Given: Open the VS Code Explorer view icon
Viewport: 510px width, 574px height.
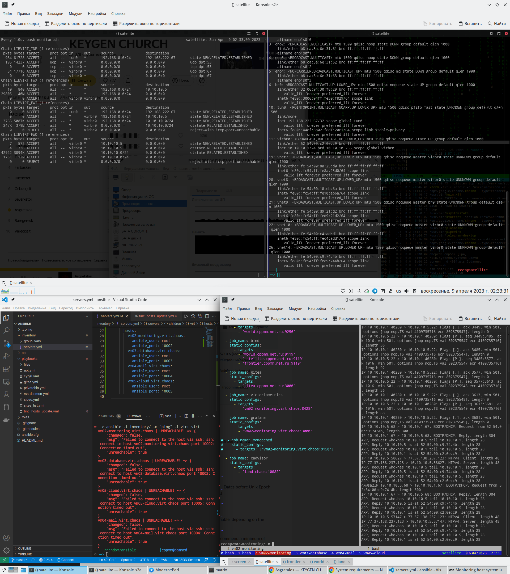Looking at the screenshot, I should (x=6, y=318).
